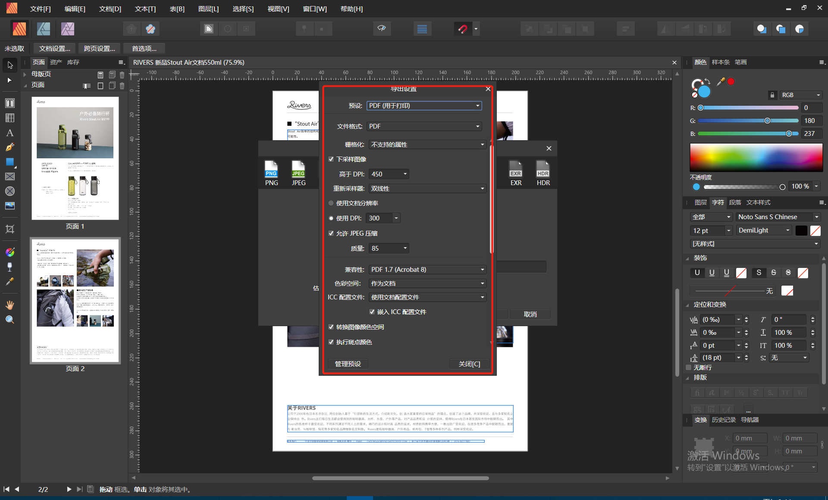Toggle 无断行 checkbox in Character panel
The width and height of the screenshot is (828, 500).
(689, 368)
